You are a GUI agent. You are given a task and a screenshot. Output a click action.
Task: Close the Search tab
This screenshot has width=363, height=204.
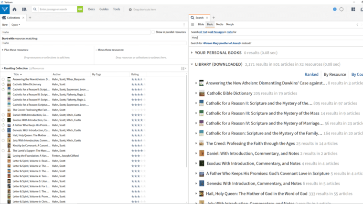pos(207,18)
